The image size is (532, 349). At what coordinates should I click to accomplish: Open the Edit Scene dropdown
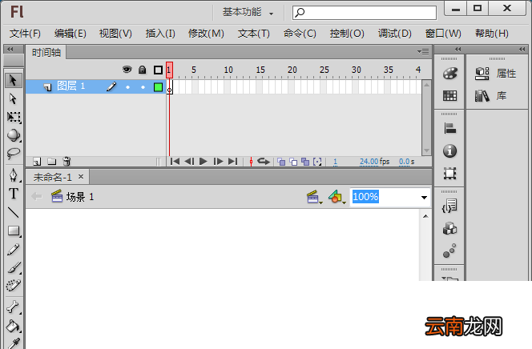[x=315, y=197]
